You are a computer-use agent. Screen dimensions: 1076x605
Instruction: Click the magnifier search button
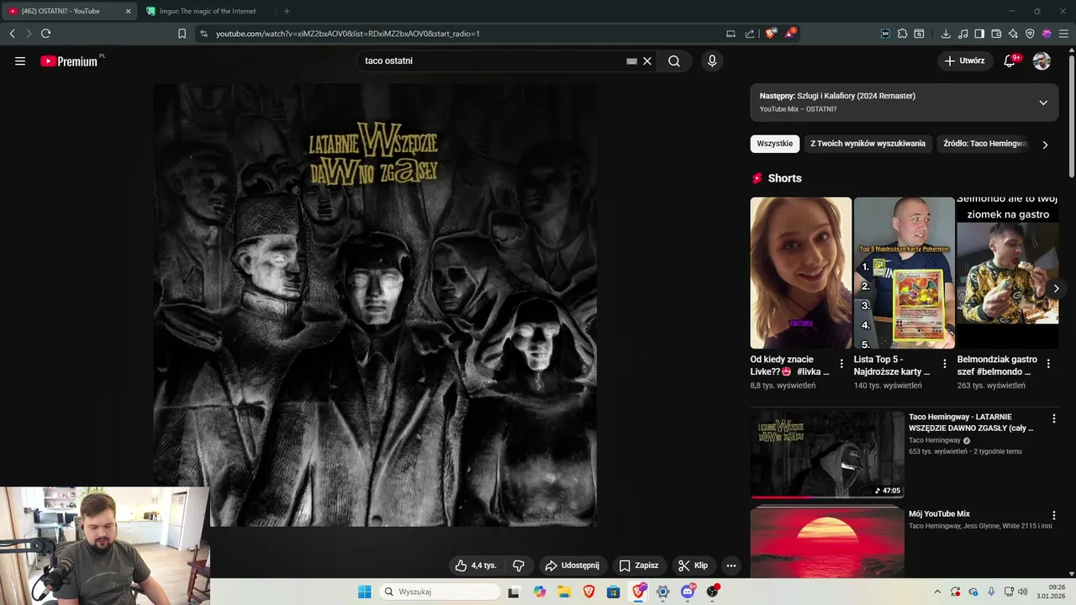[674, 60]
